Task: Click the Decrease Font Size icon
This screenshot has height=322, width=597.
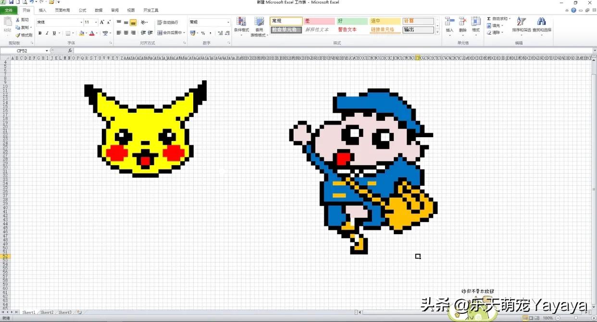Action: (x=109, y=22)
